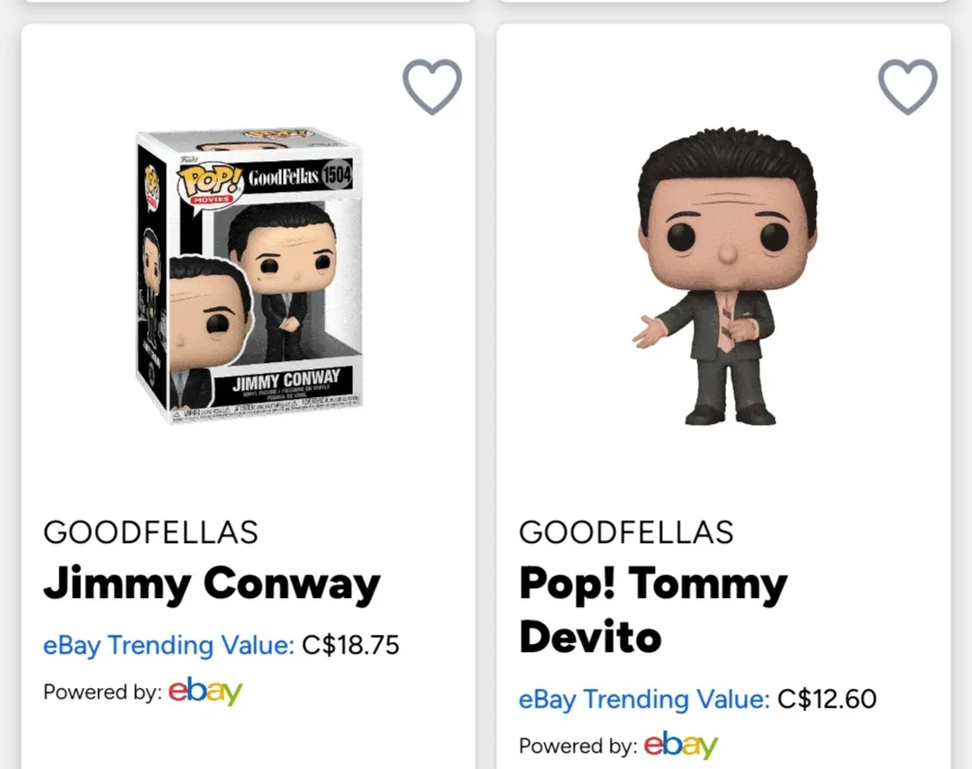Select the Jimmy Conway product title
This screenshot has height=769, width=972.
pyautogui.click(x=211, y=584)
